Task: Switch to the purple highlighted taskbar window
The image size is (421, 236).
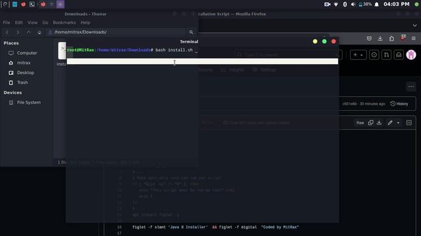Action: [x=61, y=5]
